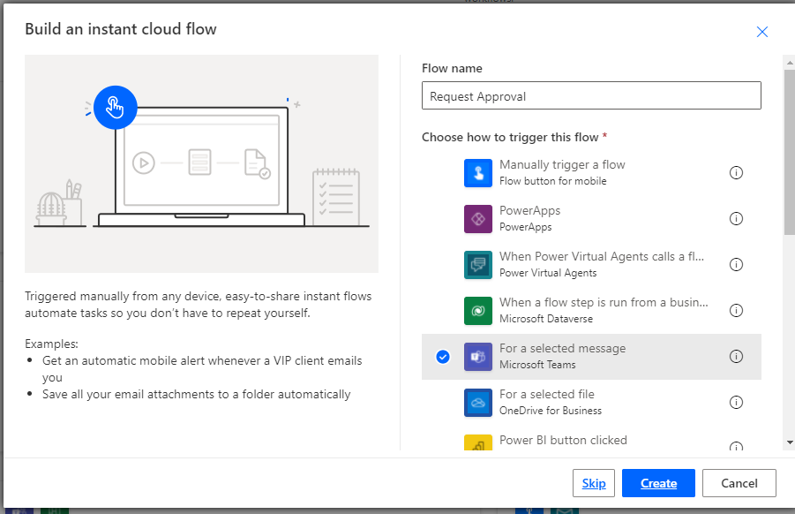Click the Power BI button clicked icon
The image size is (795, 514).
tap(477, 442)
